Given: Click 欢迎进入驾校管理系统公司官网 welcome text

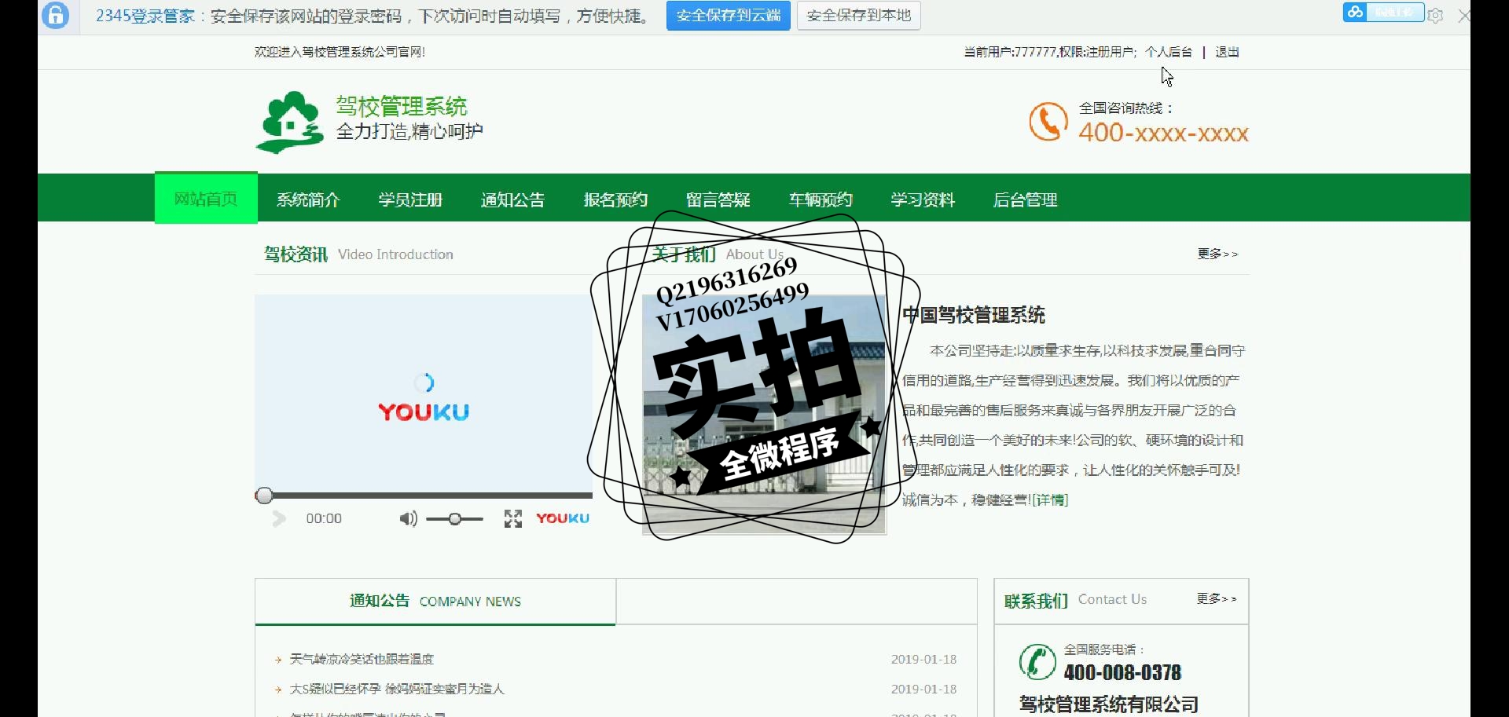Looking at the screenshot, I should pos(340,52).
